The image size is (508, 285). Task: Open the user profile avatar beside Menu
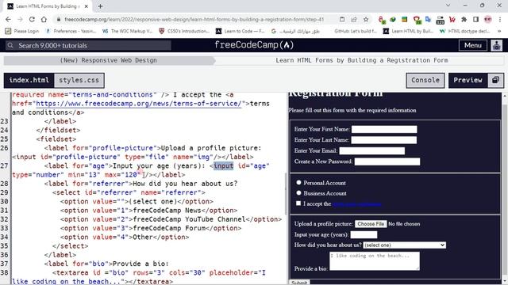tap(496, 45)
